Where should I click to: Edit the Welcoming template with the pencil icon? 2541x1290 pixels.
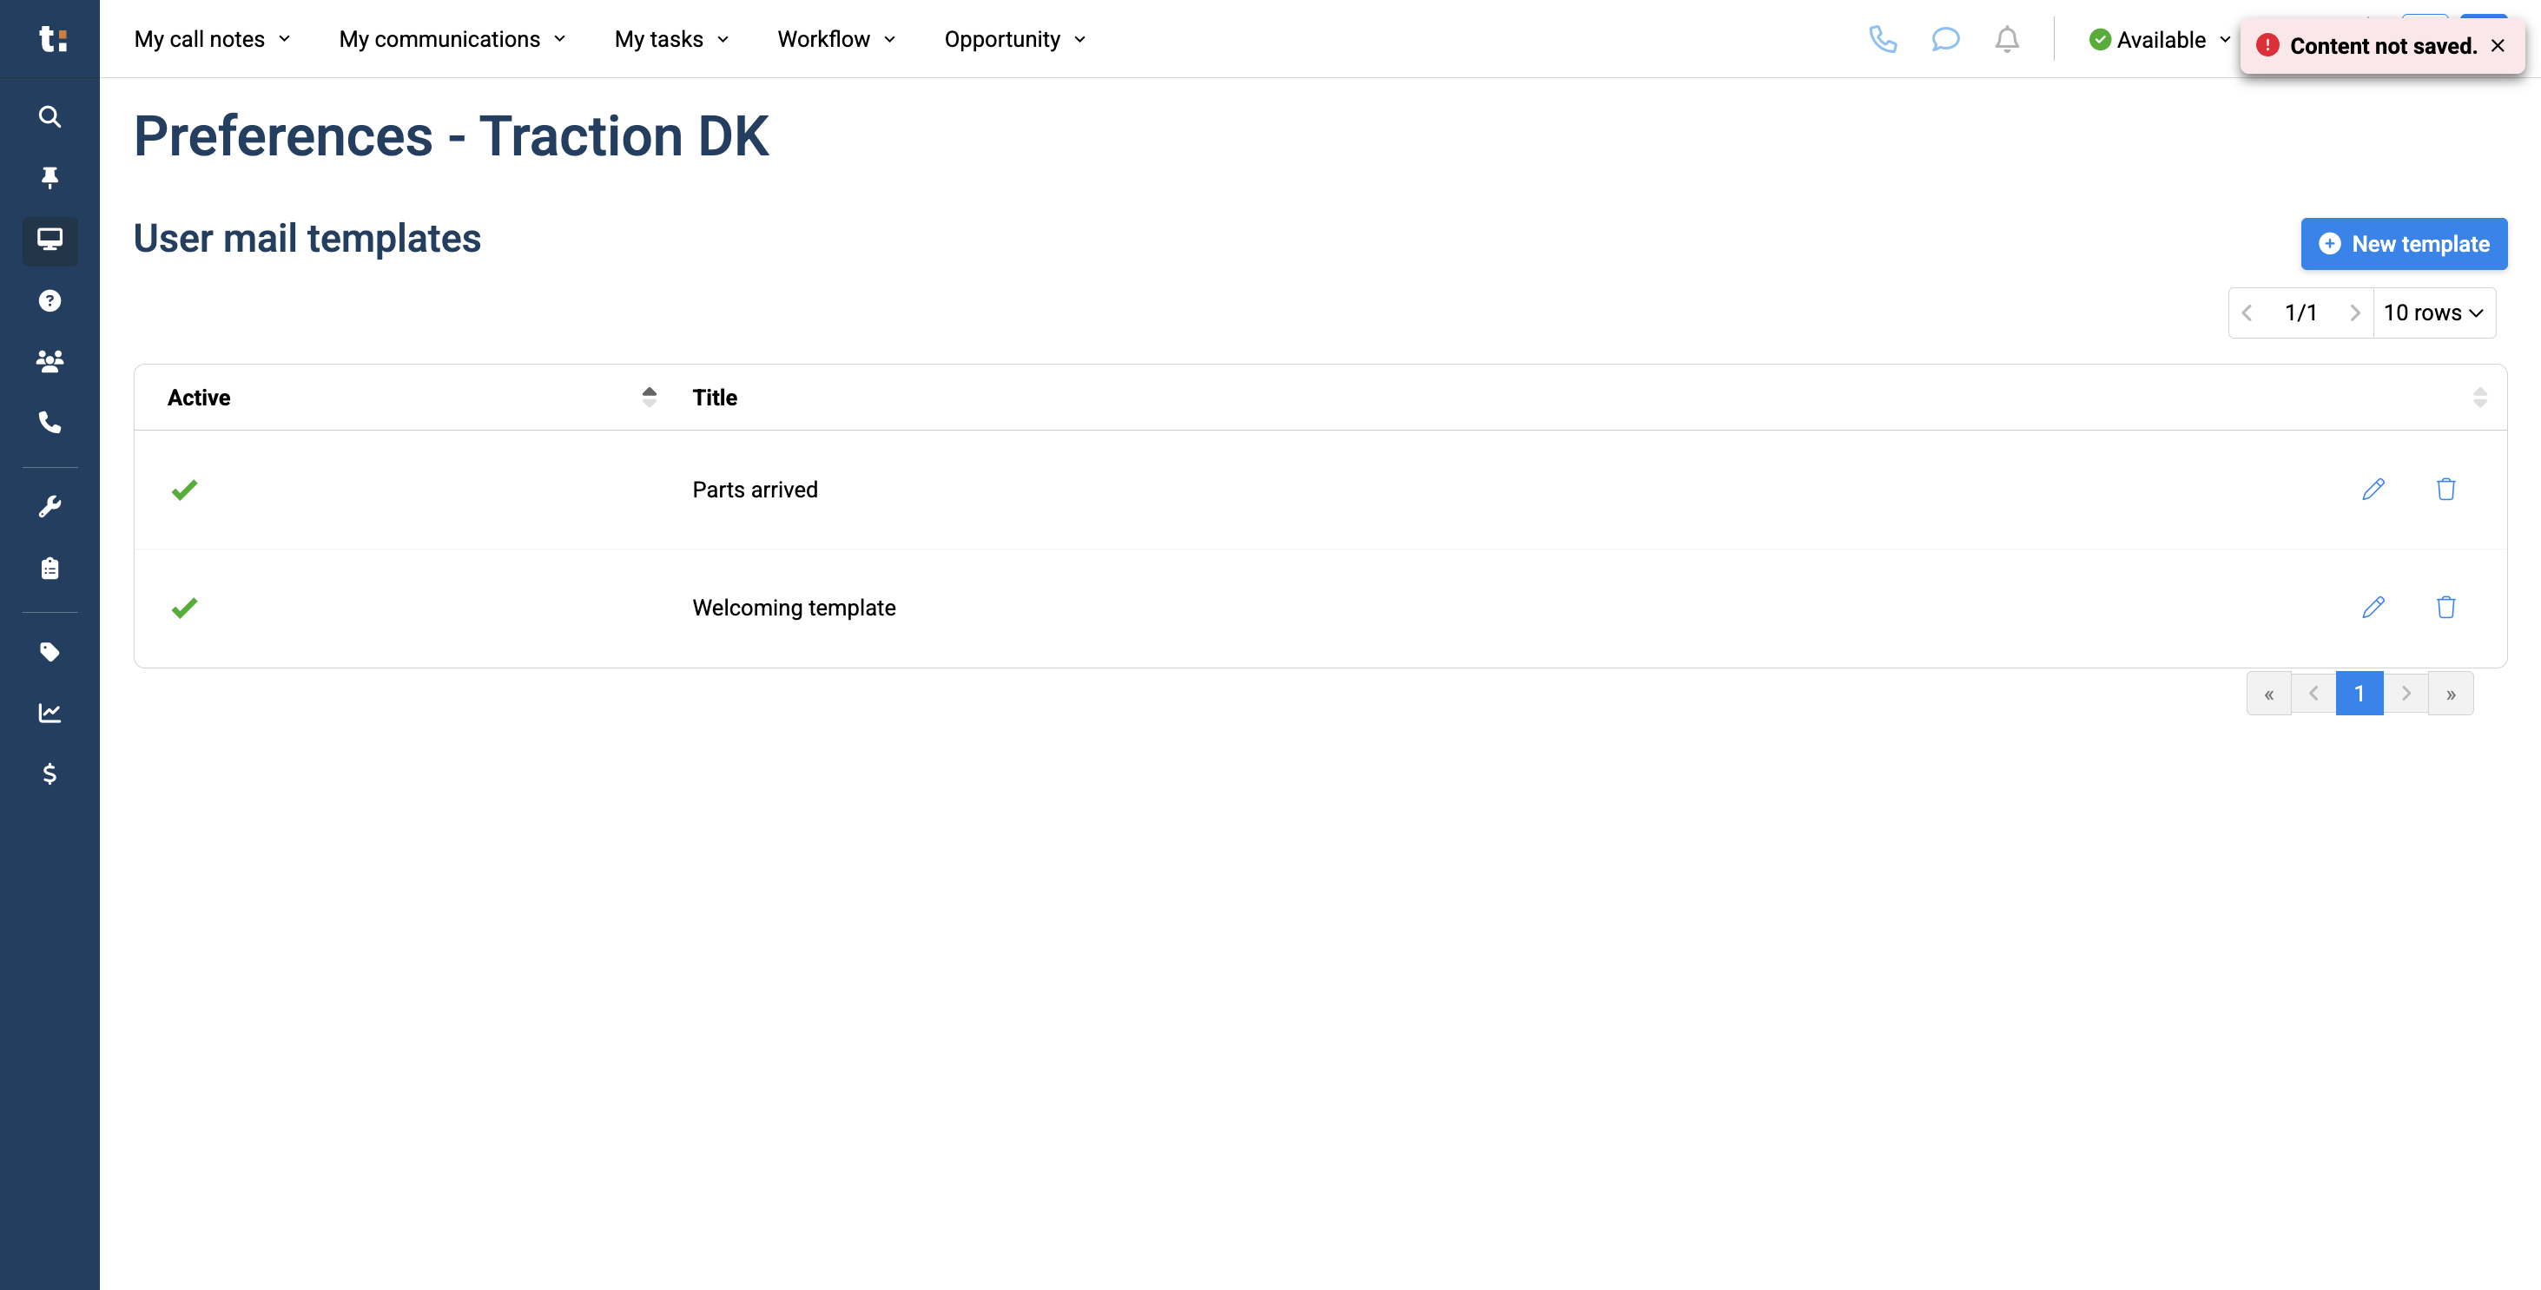click(x=2373, y=608)
